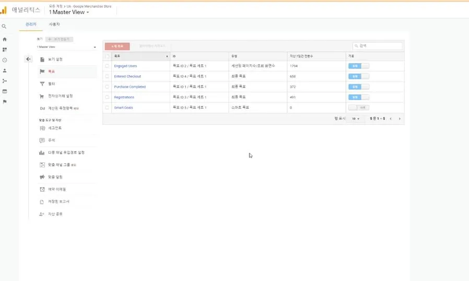Viewport: 469px width, 281px height.
Task: Switch to the 사용자 tab
Action: pyautogui.click(x=54, y=24)
